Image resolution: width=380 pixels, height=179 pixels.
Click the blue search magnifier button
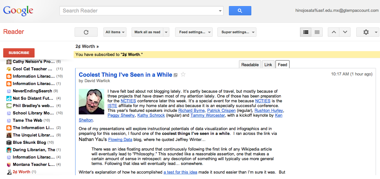240,11
